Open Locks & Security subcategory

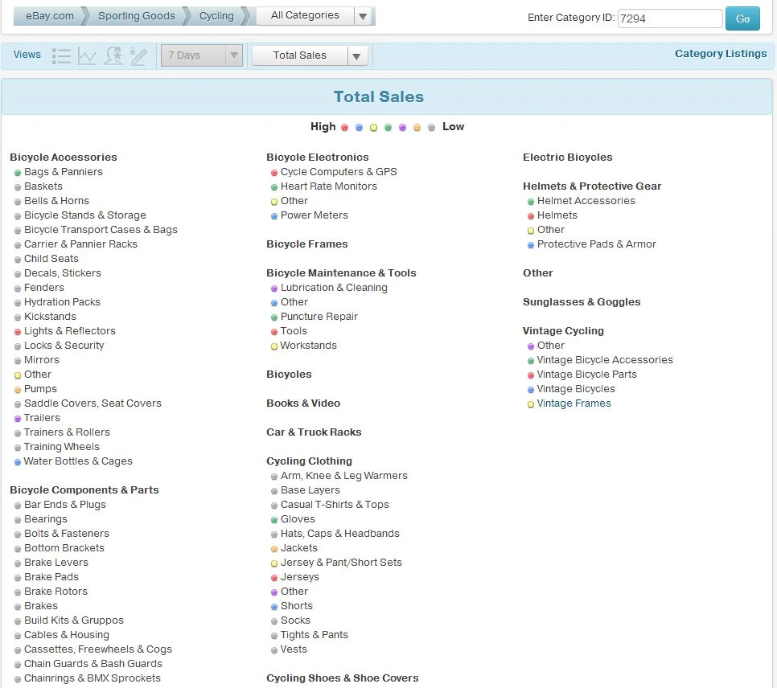[64, 346]
